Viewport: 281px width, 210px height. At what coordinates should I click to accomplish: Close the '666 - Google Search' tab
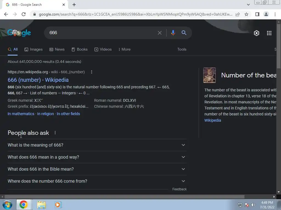point(64,5)
